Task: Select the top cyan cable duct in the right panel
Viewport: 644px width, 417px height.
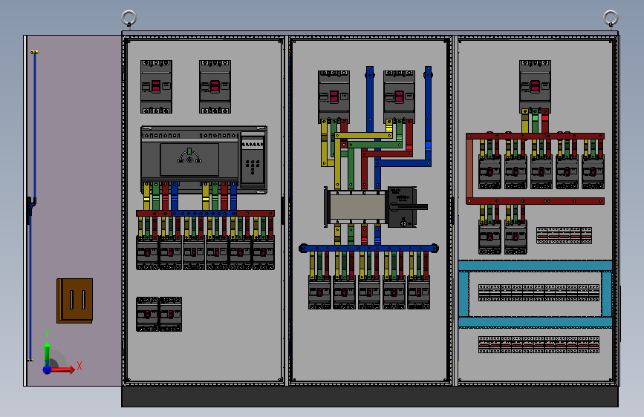Action: (535, 266)
